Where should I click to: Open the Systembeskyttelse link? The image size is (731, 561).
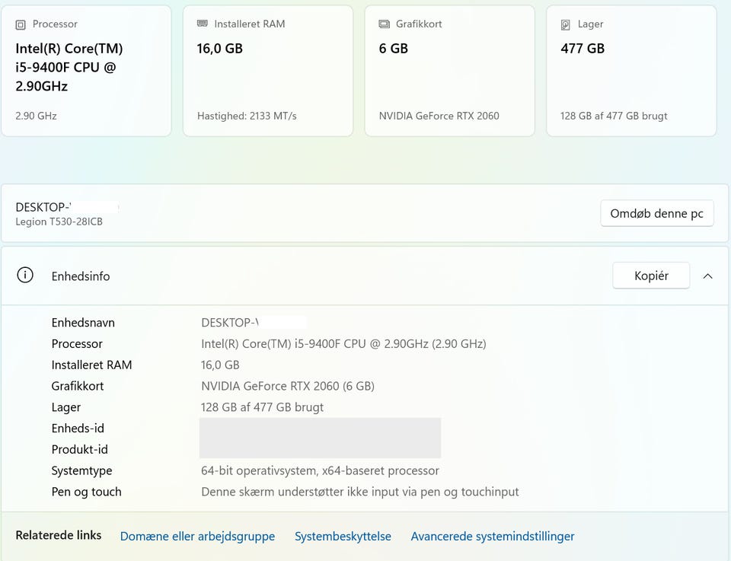click(343, 537)
